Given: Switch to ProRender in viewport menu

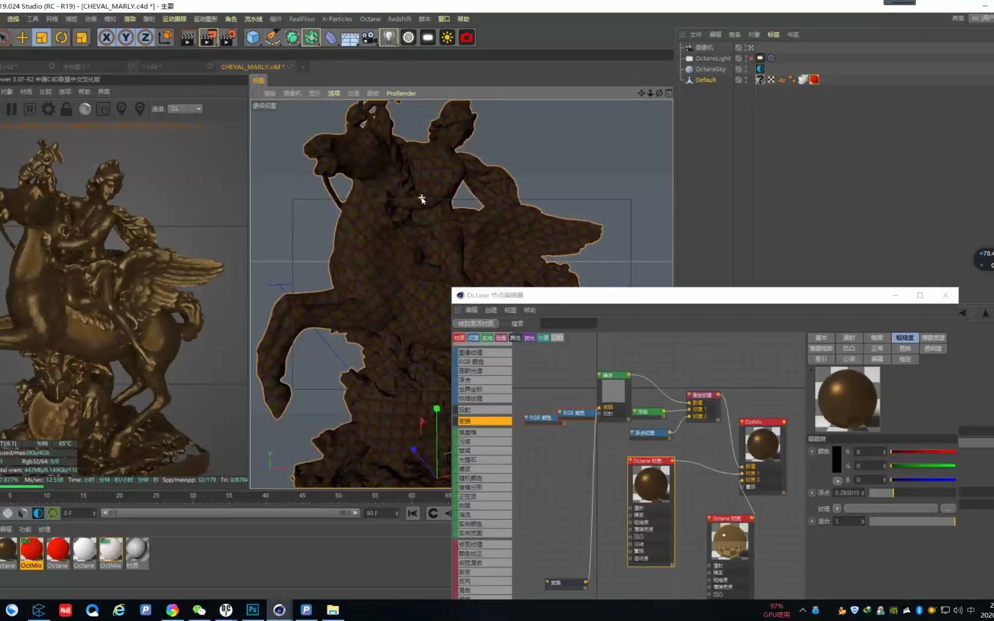Looking at the screenshot, I should (402, 93).
